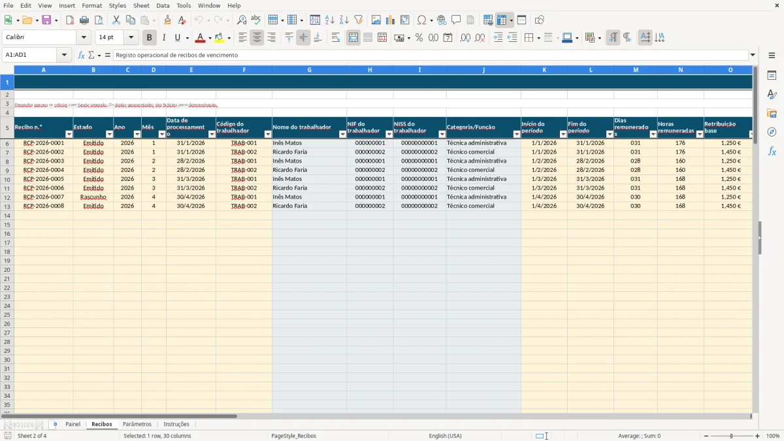Insert a hyperlink
The height and width of the screenshot is (441, 784).
point(442,20)
